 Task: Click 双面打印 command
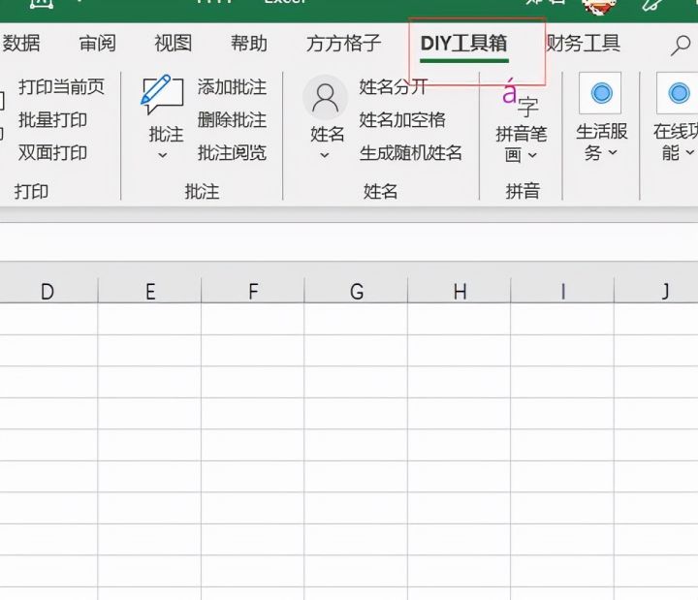coord(52,153)
